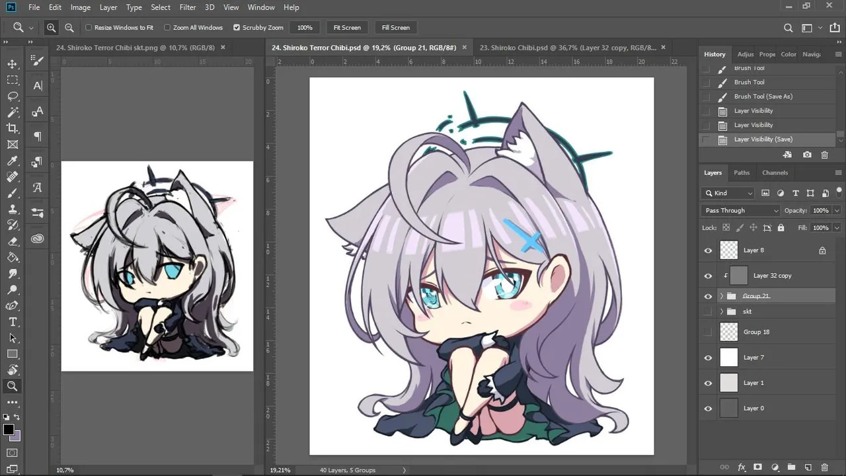The height and width of the screenshot is (476, 846).
Task: Select the Lasso tool
Action: tap(13, 96)
